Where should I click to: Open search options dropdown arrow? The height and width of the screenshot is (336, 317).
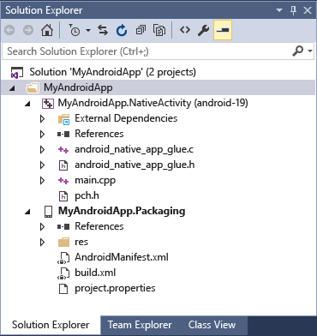point(310,51)
